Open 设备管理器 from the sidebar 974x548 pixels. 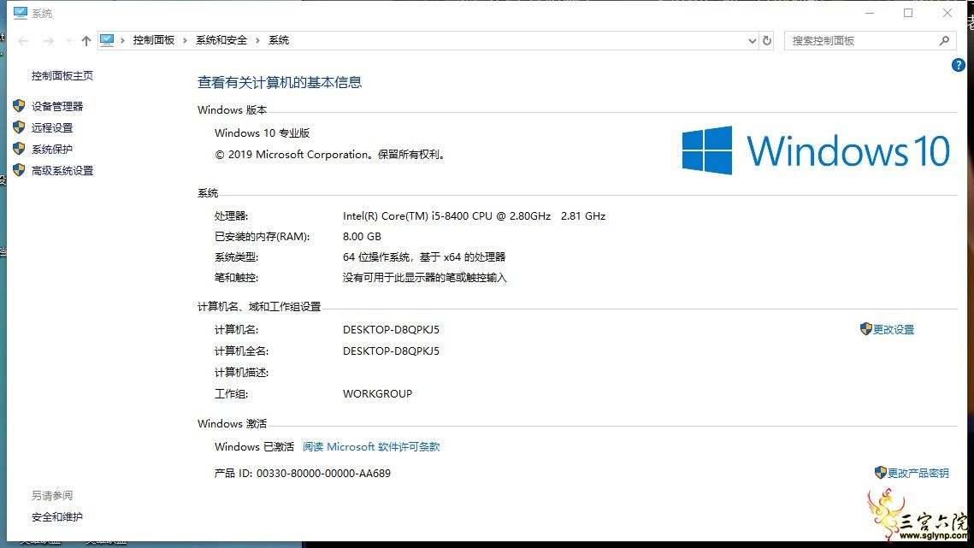(x=57, y=106)
